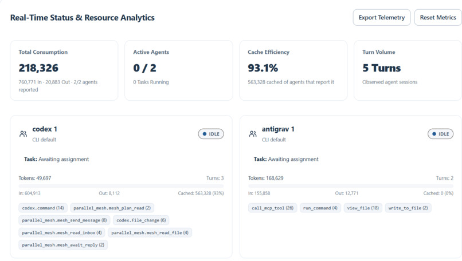Screen dimensions: 462x261
Task: Select the parallel_mesh.mesh_read_inbox (4) tag
Action: [62, 232]
